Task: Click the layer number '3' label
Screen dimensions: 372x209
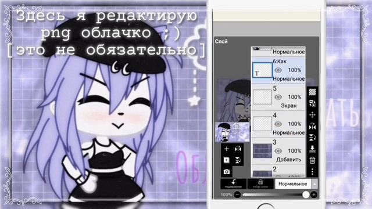Action: click(x=275, y=142)
